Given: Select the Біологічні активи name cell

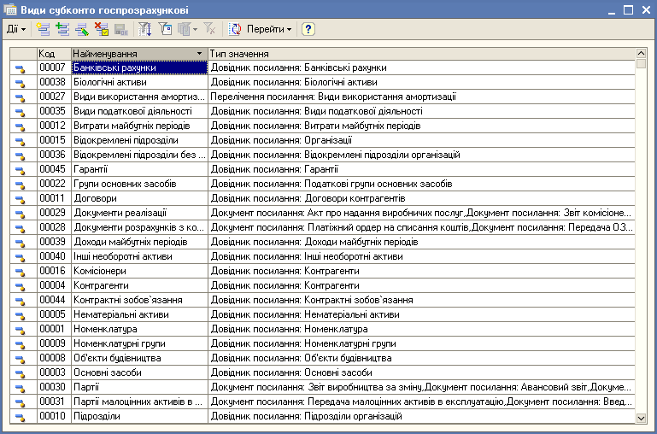Looking at the screenshot, I should [x=139, y=82].
